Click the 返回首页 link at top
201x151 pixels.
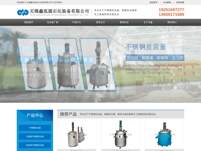tap(154, 3)
